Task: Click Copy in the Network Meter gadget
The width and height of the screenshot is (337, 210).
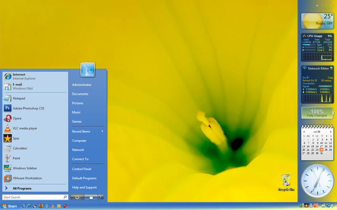Action: point(330,78)
